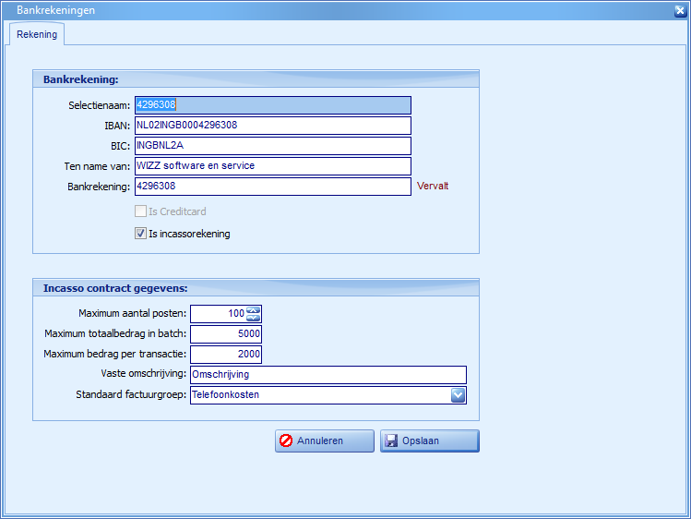Uncheck the 'Is incassorekening' checkbox
This screenshot has height=519, width=691.
(x=141, y=234)
